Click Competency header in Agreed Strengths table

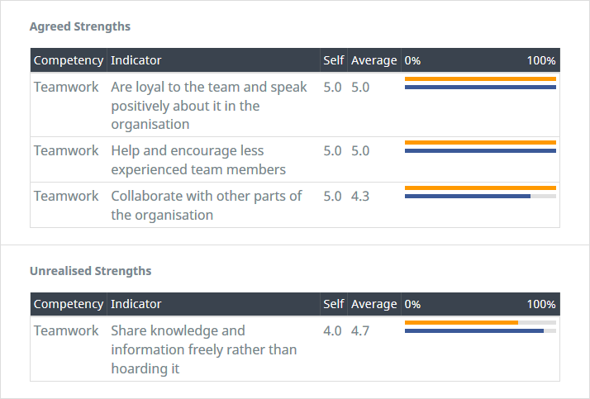[x=69, y=60]
